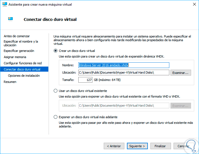Click the Nombre text field

coord(124,65)
